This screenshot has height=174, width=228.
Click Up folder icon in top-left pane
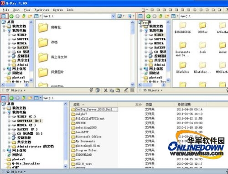24,16
